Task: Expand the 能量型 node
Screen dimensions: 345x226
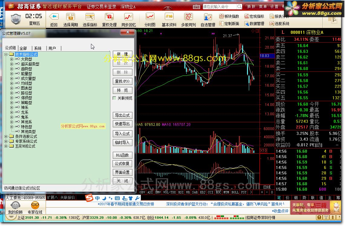Action: click(x=12, y=74)
